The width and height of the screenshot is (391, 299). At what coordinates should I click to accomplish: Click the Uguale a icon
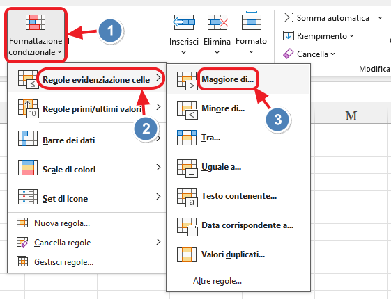click(187, 168)
